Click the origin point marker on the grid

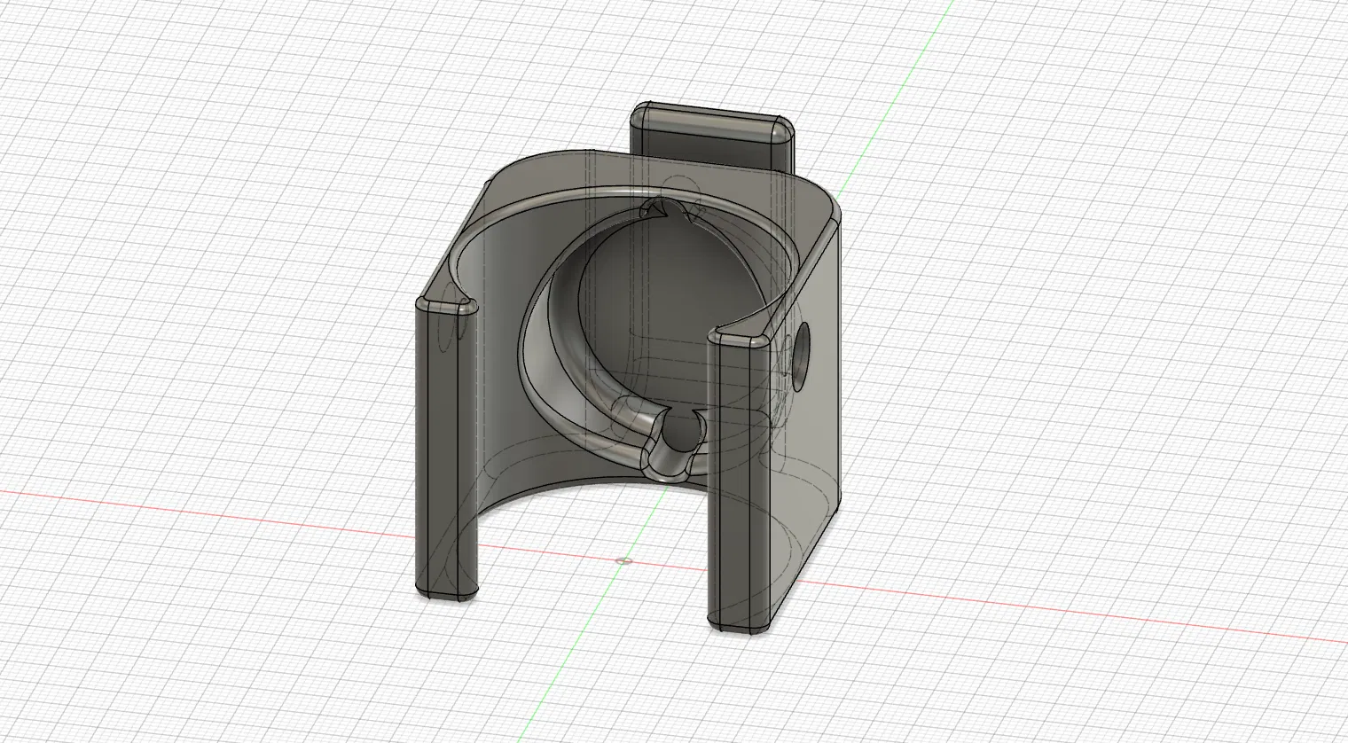pos(623,559)
